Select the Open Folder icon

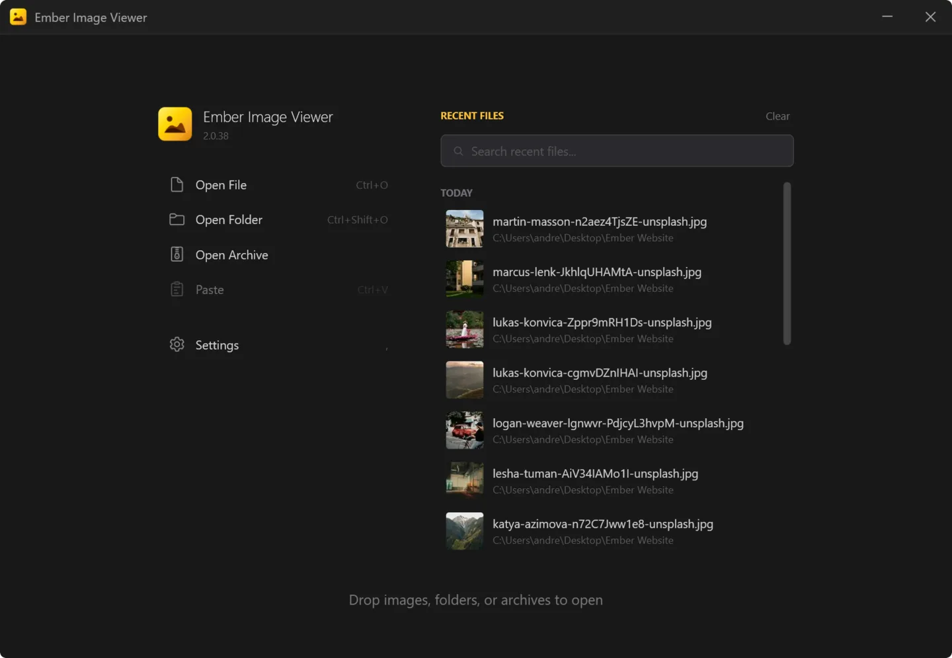click(x=177, y=219)
